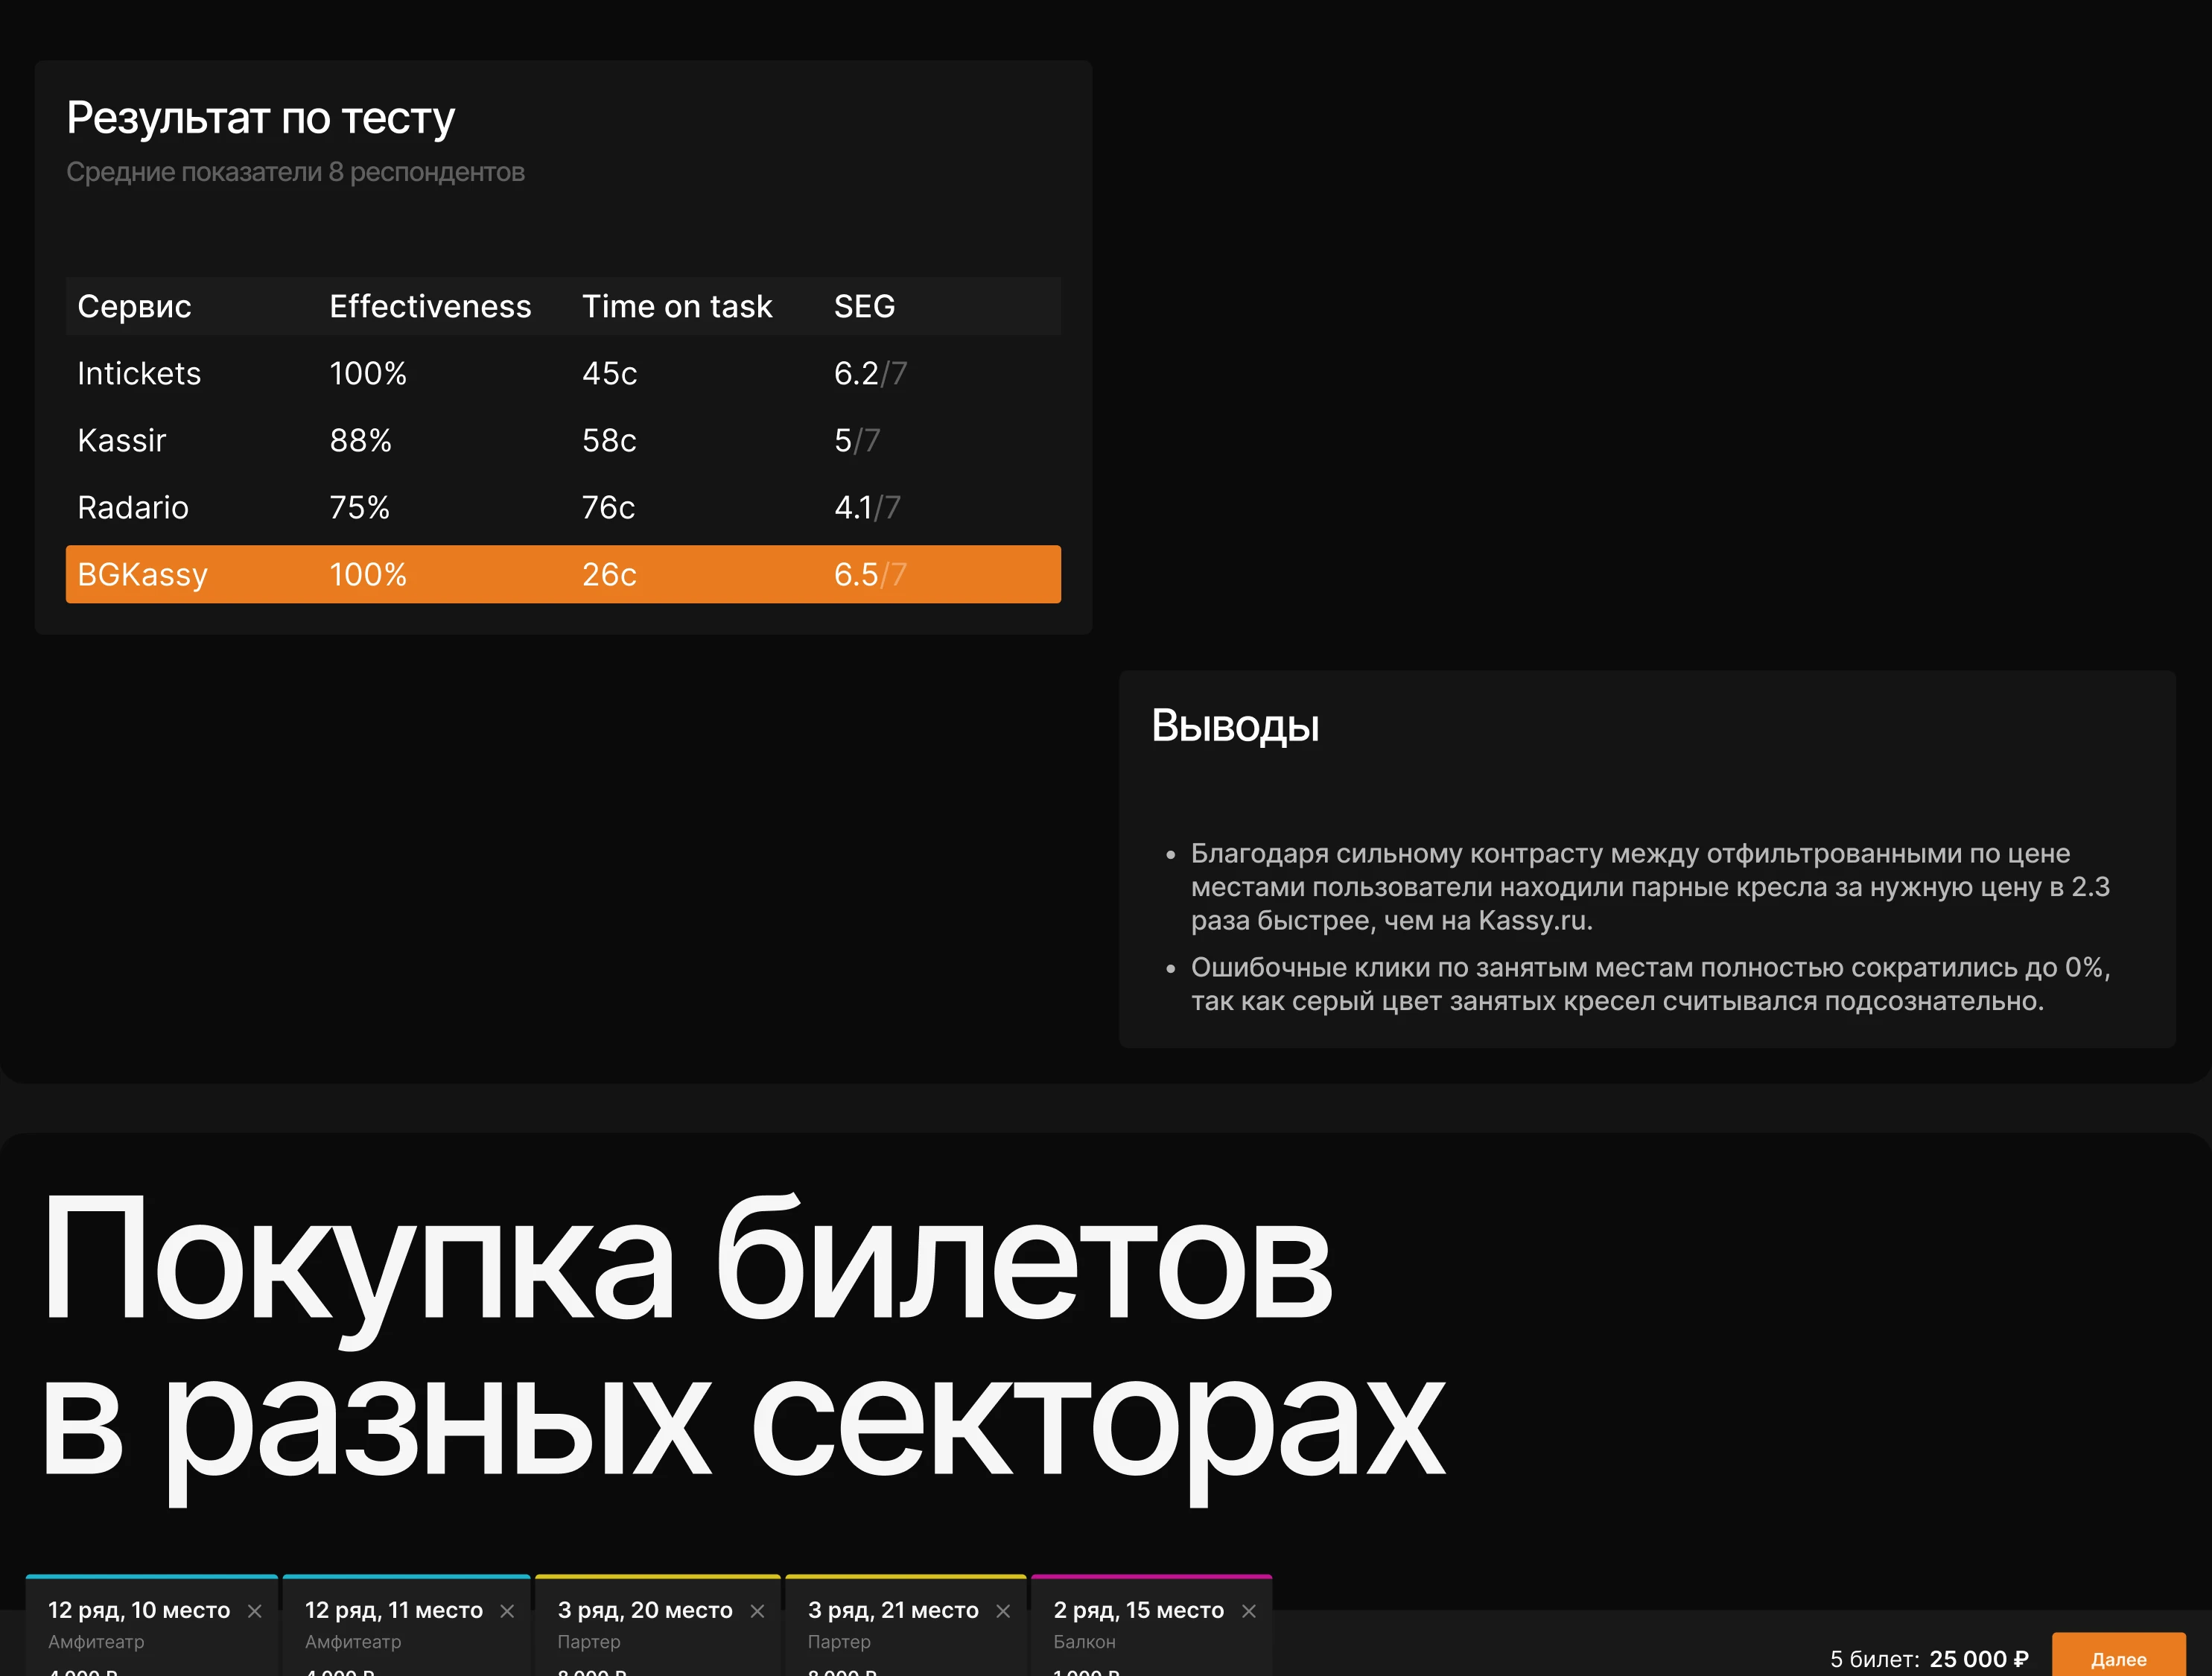Click the SEG column header
Image resolution: width=2212 pixels, height=1676 pixels.
(x=865, y=306)
